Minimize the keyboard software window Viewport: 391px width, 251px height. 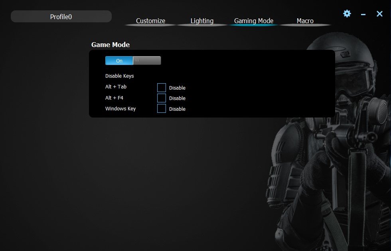(363, 14)
